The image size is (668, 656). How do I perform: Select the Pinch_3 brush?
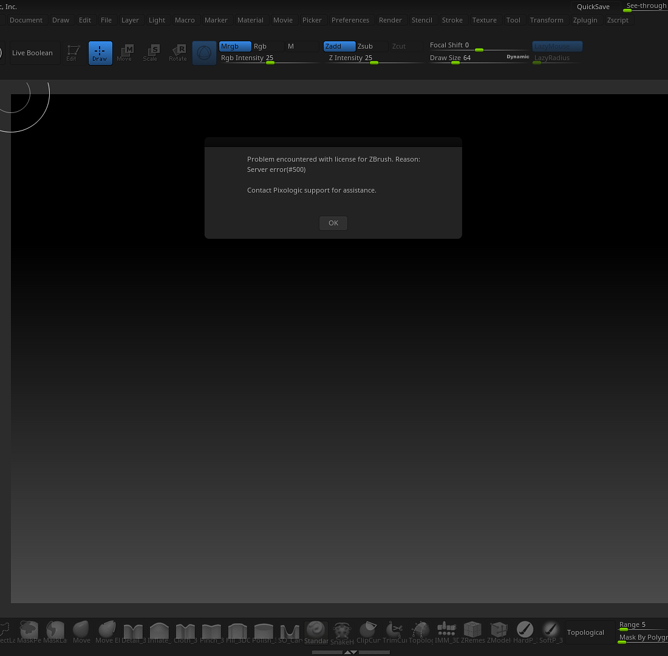pyautogui.click(x=211, y=632)
